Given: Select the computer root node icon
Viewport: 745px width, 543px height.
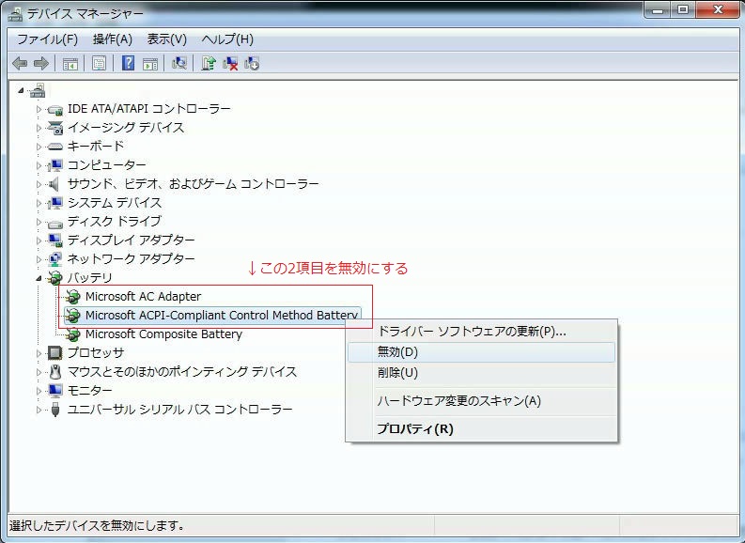Looking at the screenshot, I should [38, 90].
